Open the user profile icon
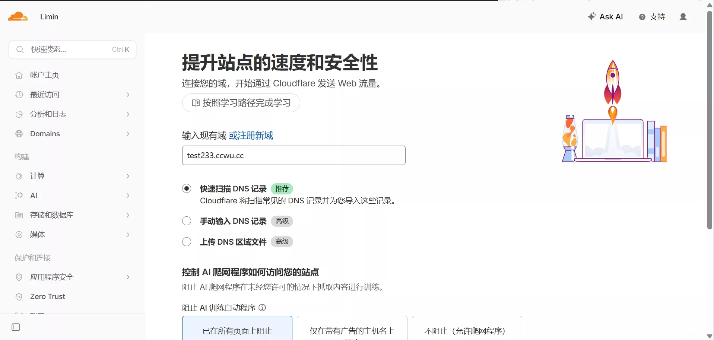This screenshot has width=714, height=340. click(683, 17)
